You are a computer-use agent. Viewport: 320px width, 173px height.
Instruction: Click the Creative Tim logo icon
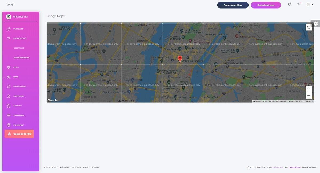pyautogui.click(x=9, y=17)
